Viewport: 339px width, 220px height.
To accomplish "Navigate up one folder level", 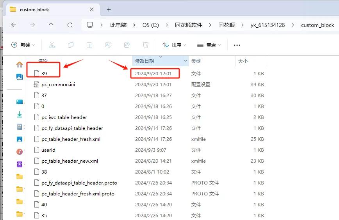I will pyautogui.click(x=51, y=25).
